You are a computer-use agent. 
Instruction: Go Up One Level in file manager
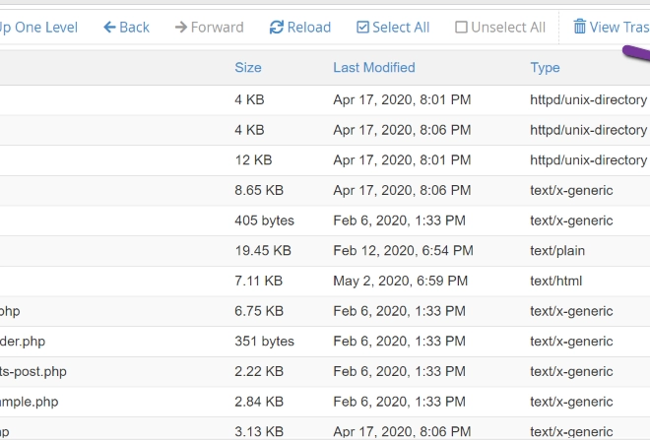coord(38,28)
